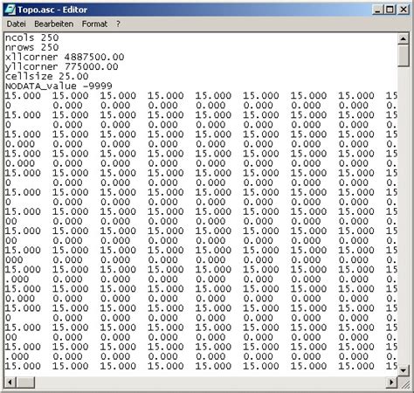Click the window resize grip corner
The height and width of the screenshot is (393, 414).
[x=404, y=383]
